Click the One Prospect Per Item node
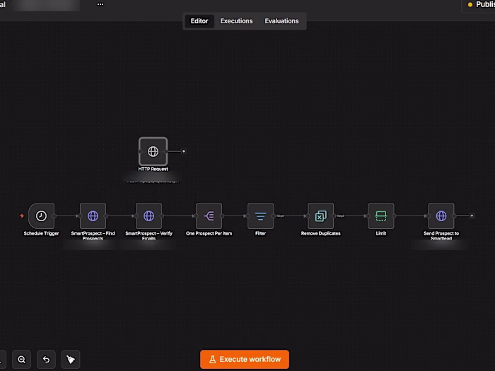This screenshot has width=495, height=371. coord(209,216)
